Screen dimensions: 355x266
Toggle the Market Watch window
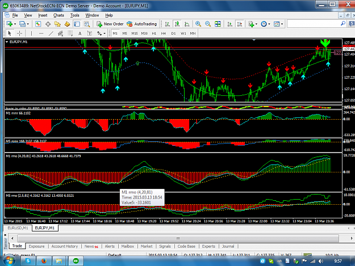[x=38, y=24]
